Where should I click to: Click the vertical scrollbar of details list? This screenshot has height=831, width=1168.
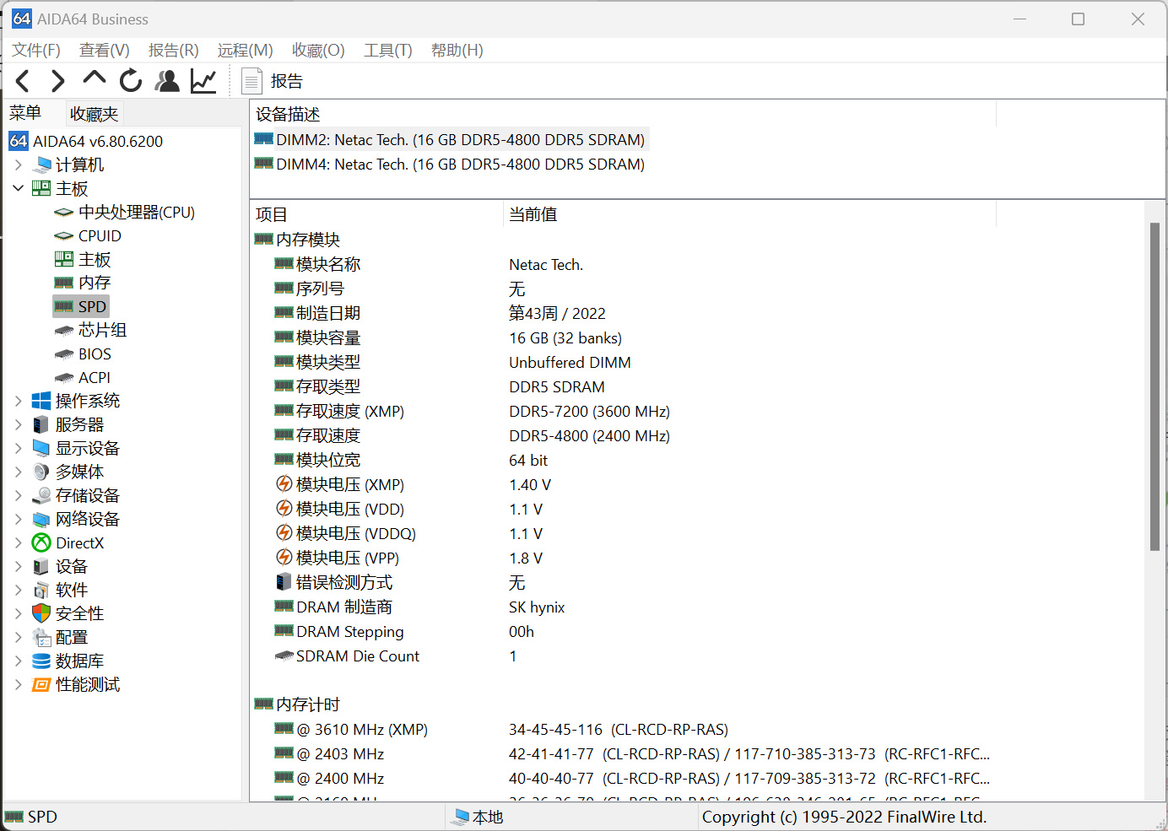coord(1154,386)
